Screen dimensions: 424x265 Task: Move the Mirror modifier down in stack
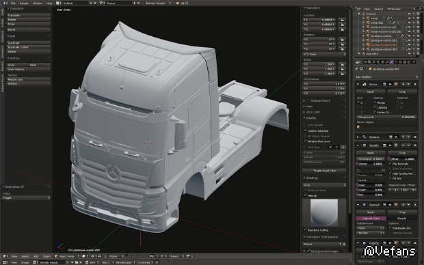click(408, 84)
